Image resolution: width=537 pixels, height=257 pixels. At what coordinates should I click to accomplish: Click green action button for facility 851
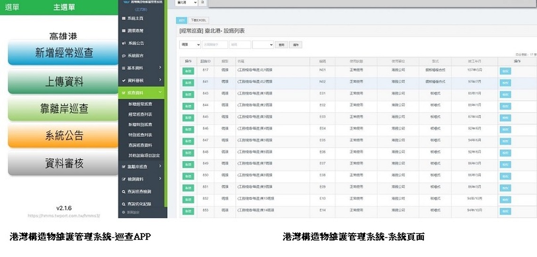(x=188, y=188)
